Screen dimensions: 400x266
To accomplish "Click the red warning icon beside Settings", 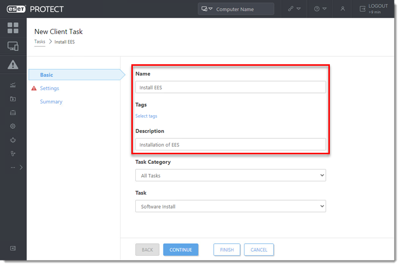I will pos(34,88).
